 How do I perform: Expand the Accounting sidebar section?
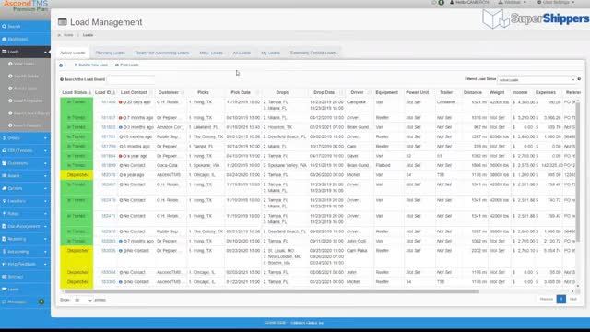(x=25, y=252)
